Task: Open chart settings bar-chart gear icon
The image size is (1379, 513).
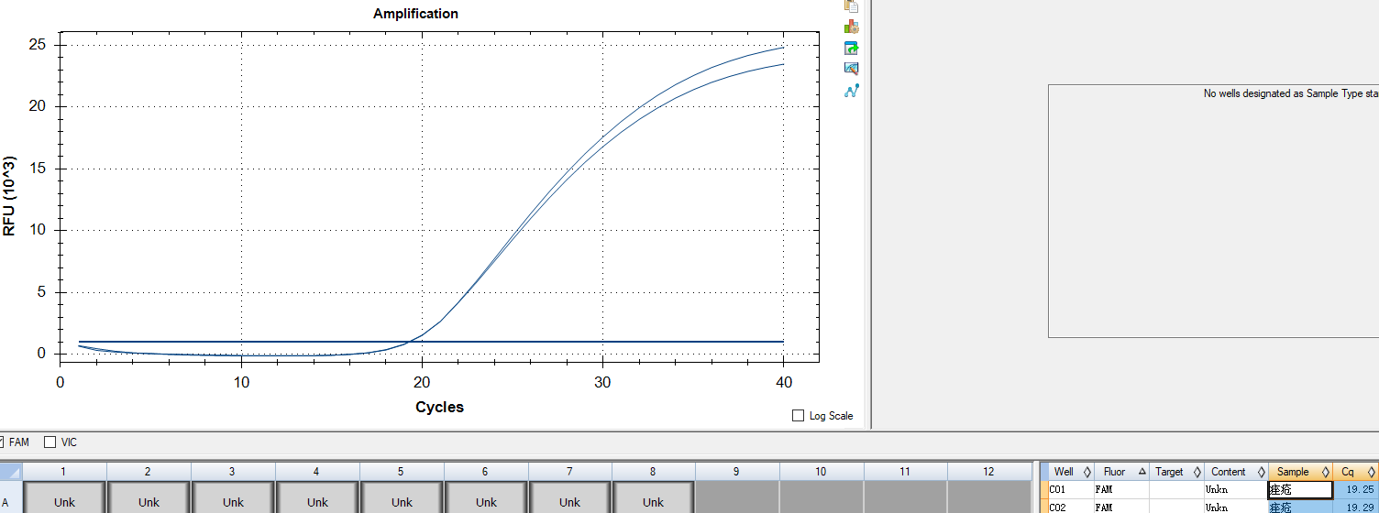Action: 852,27
